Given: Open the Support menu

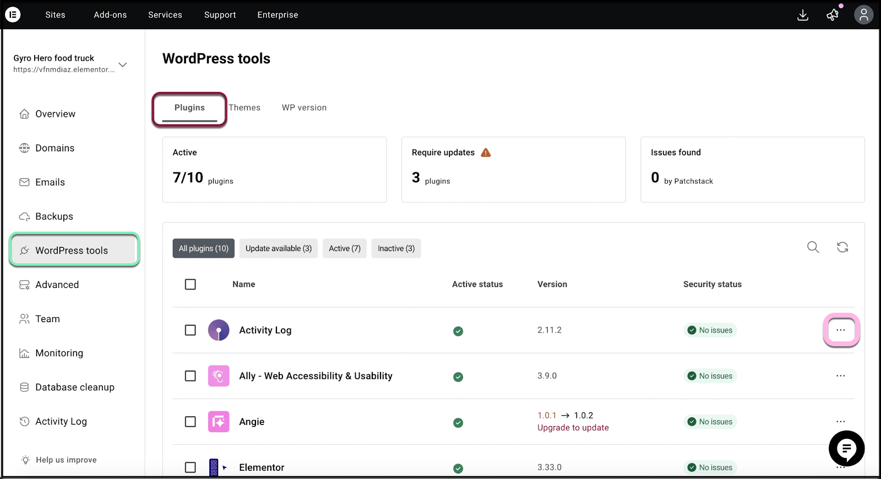Looking at the screenshot, I should [220, 15].
